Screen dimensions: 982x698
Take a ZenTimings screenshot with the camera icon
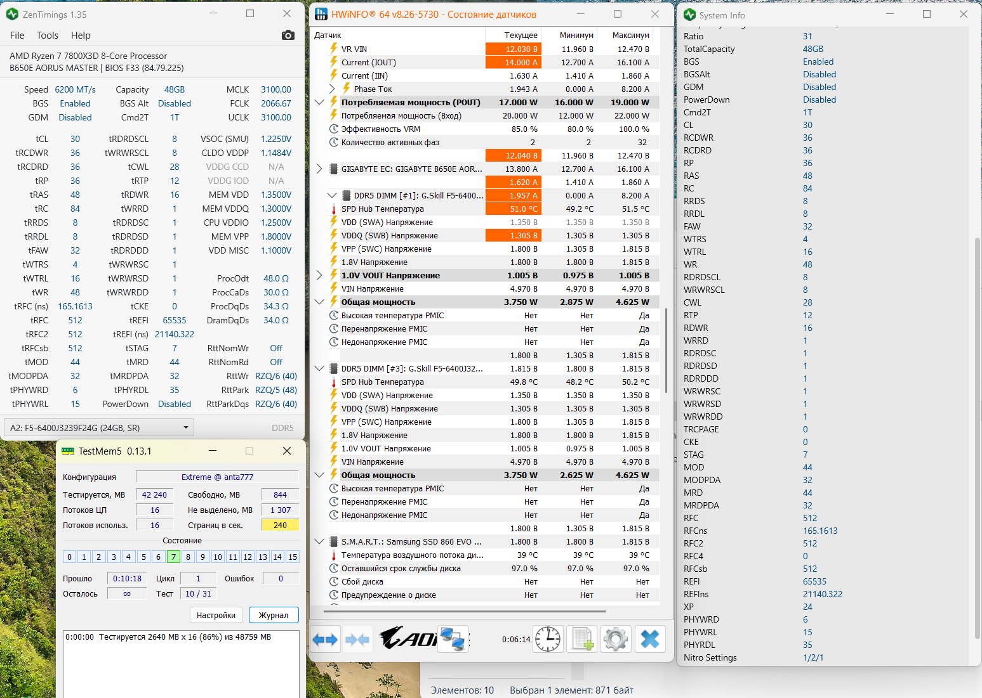288,36
